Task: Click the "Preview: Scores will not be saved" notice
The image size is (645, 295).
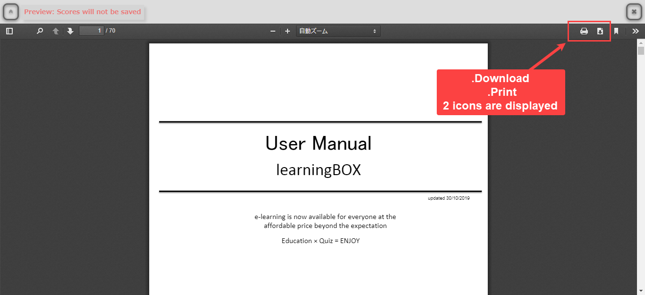Action: point(83,12)
